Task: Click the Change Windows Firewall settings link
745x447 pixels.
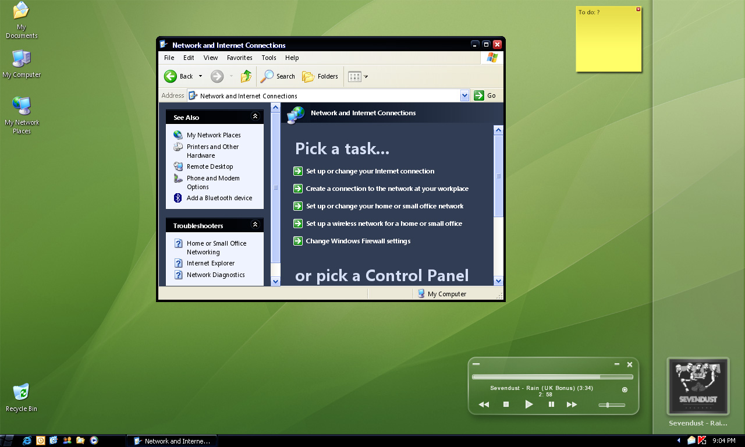Action: point(358,241)
